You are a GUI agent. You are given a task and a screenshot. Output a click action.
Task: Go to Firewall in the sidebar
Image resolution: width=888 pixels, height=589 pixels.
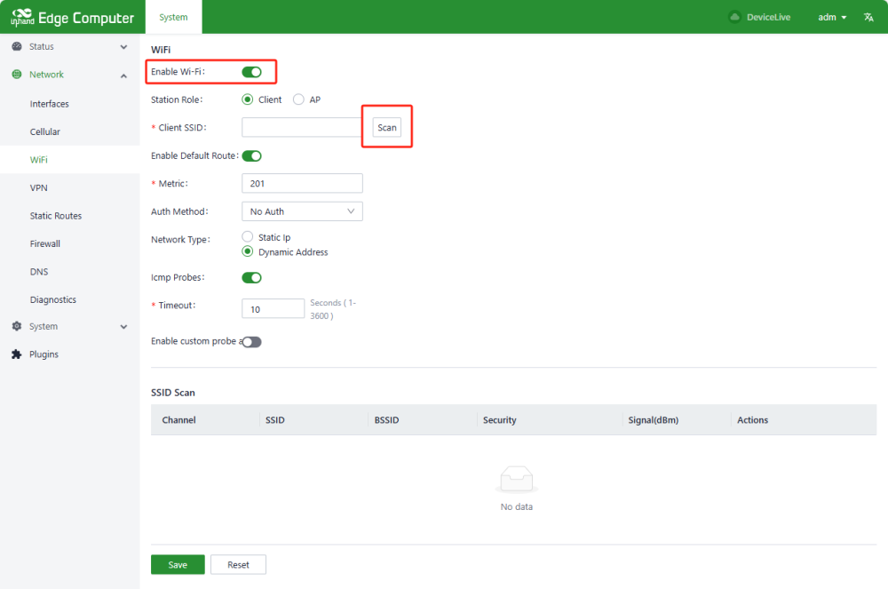45,243
